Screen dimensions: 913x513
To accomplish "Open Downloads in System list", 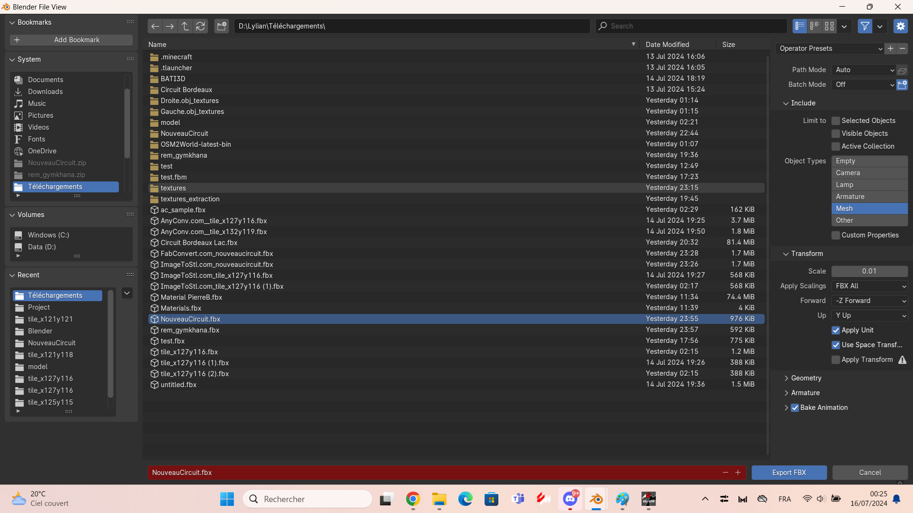I will tap(66, 92).
